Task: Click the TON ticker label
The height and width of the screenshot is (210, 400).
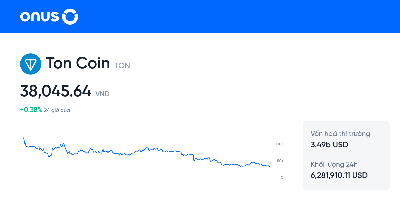Action: 122,65
